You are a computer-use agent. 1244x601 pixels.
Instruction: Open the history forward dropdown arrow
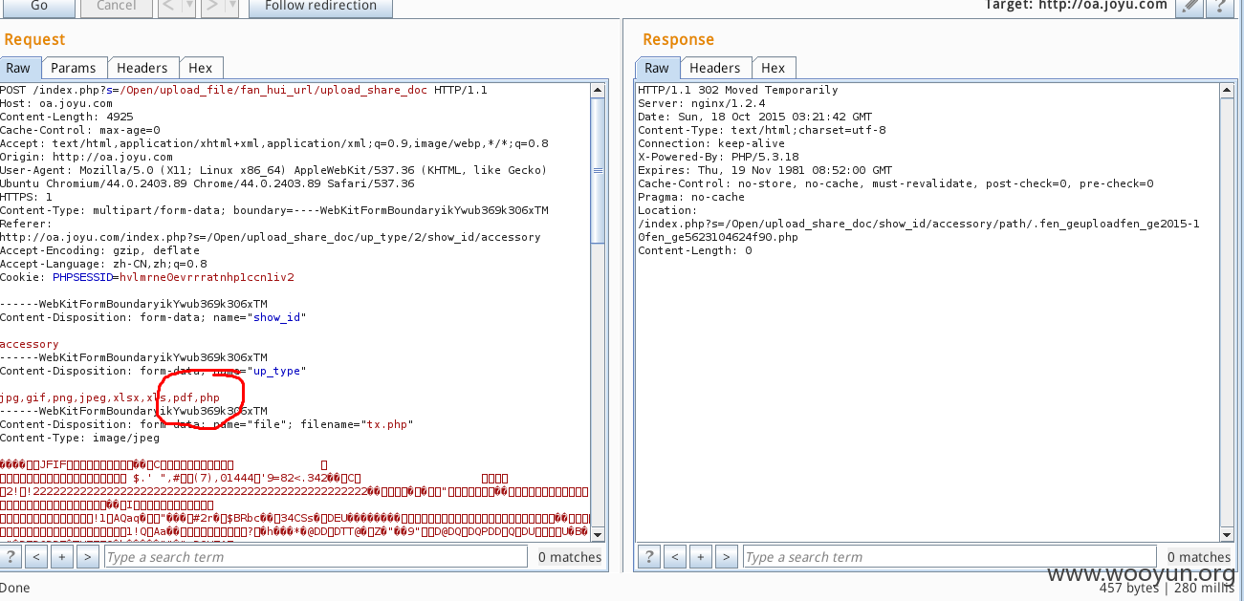pos(230,6)
